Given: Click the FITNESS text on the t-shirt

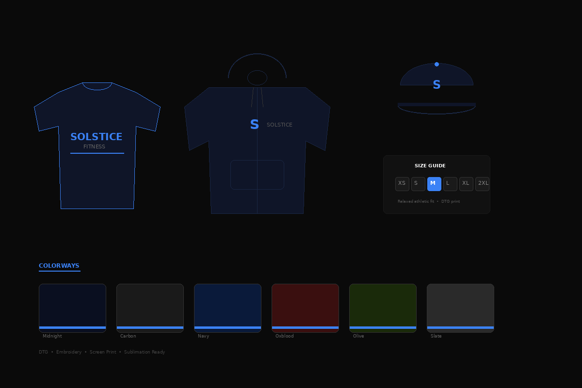Looking at the screenshot, I should coord(94,146).
